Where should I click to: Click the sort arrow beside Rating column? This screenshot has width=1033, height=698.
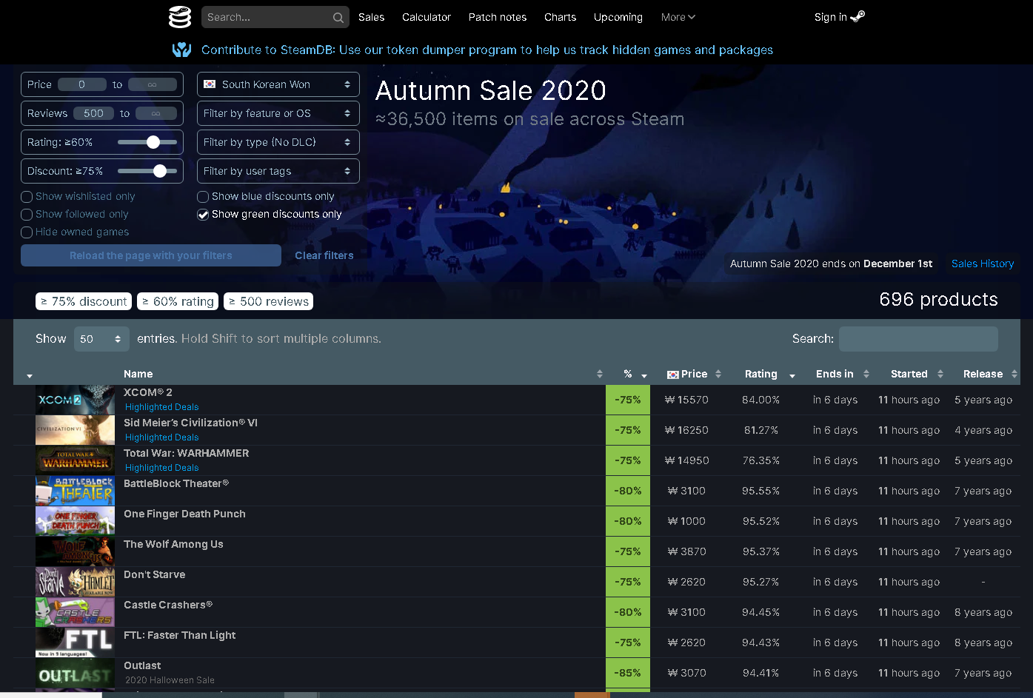point(792,375)
